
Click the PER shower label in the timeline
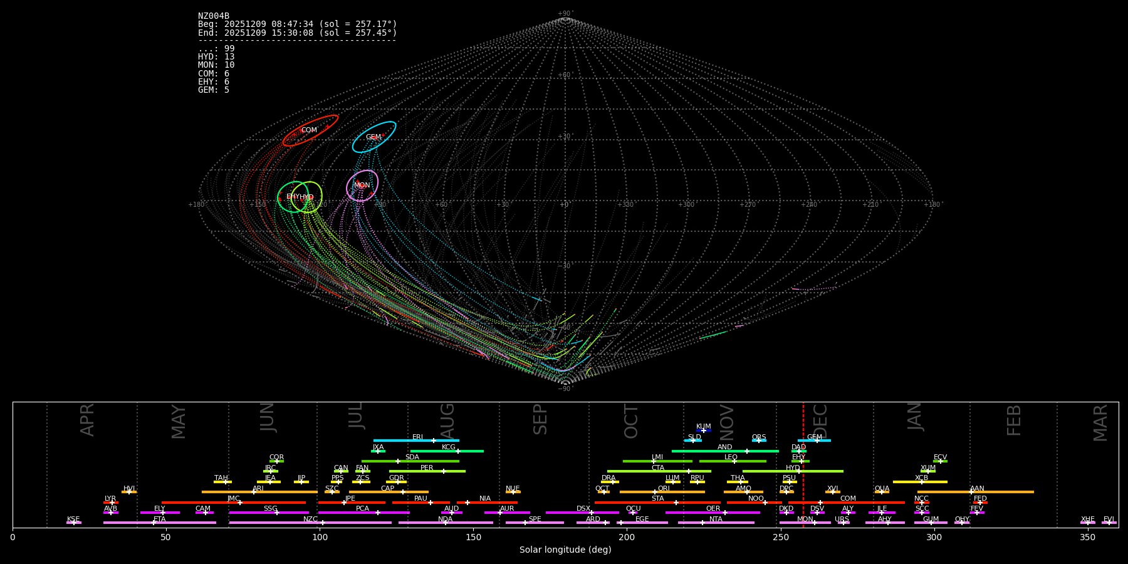(427, 468)
